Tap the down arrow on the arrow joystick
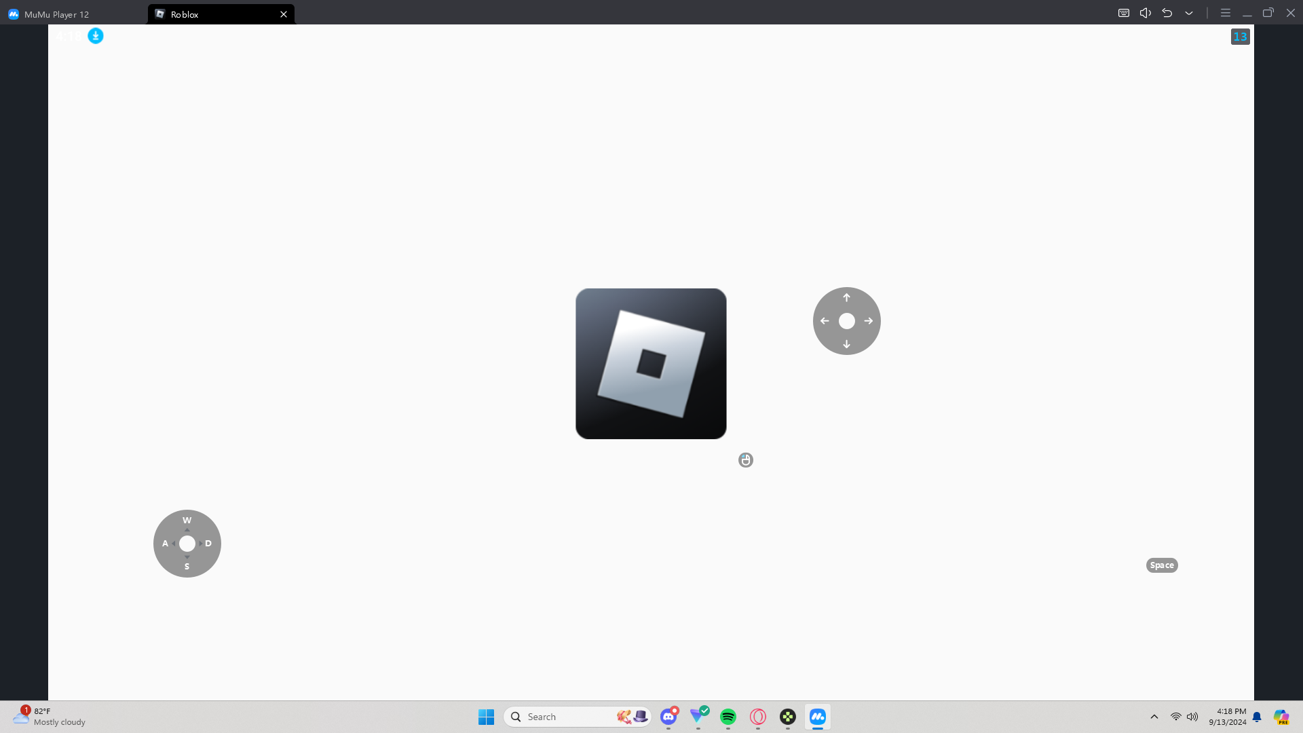The image size is (1303, 733). tap(846, 344)
